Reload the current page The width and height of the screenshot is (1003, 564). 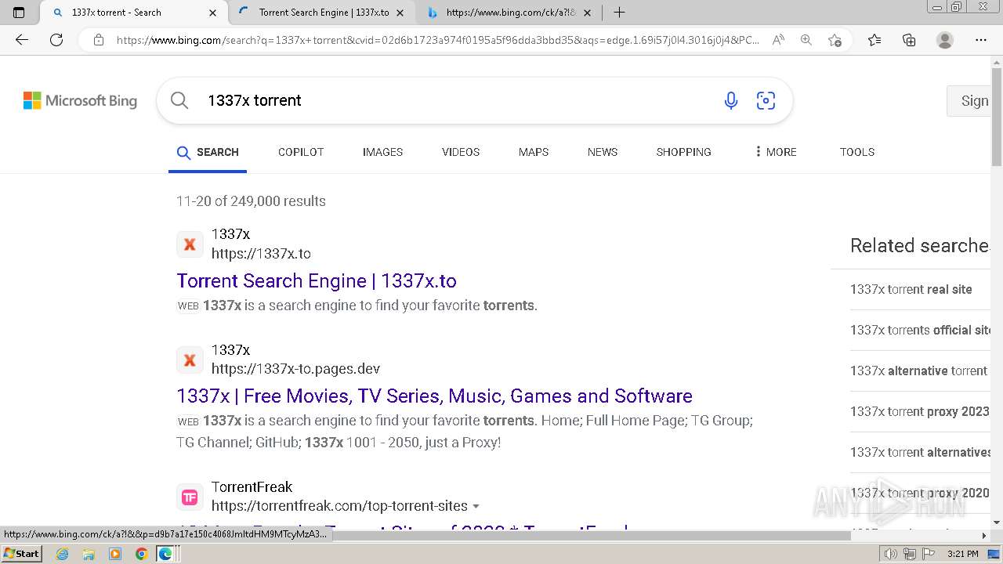56,40
